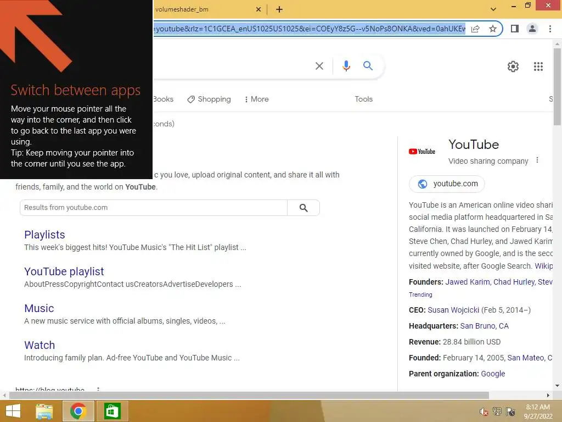Toggle the Chrome side panel
This screenshot has width=562, height=422.
tap(515, 29)
